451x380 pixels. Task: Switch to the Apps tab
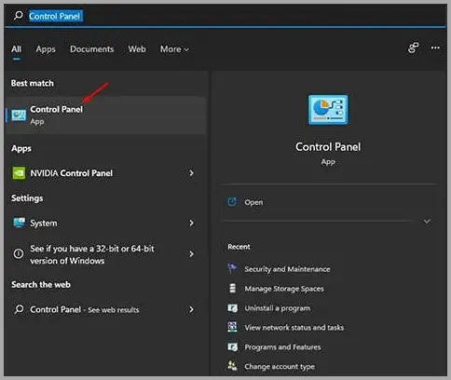[46, 49]
